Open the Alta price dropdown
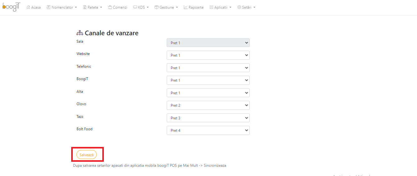The width and height of the screenshot is (417, 176). point(208,93)
